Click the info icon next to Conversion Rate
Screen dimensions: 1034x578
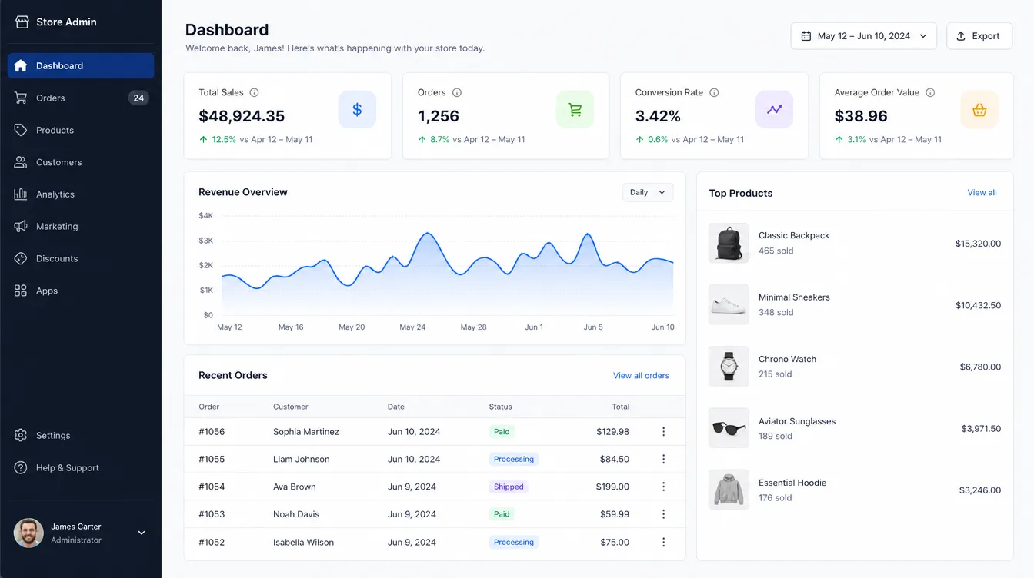point(714,92)
